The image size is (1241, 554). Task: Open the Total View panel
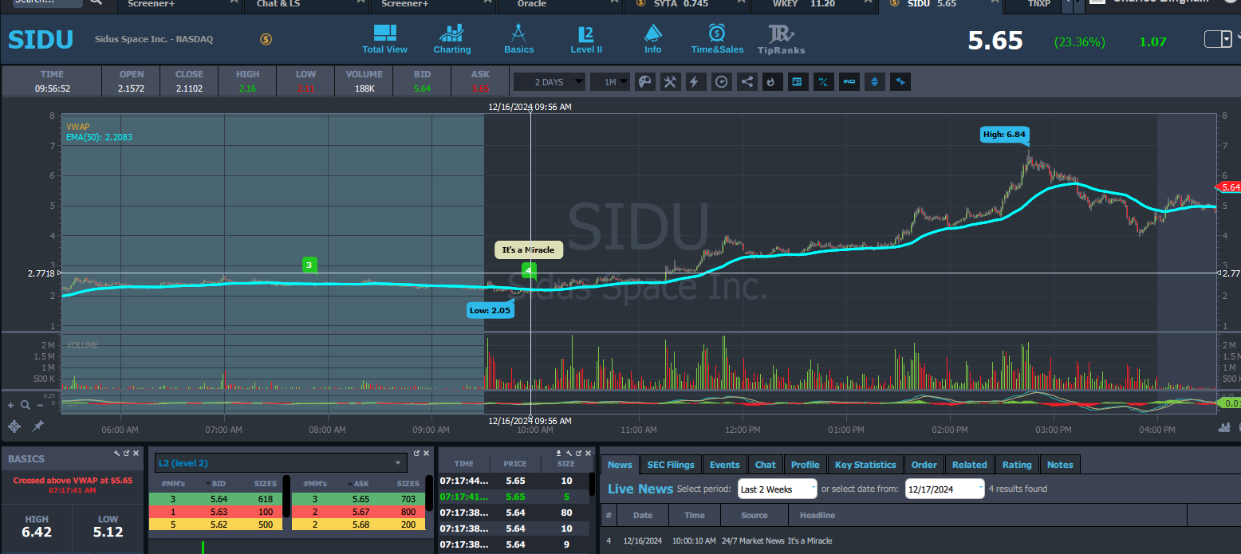click(x=384, y=40)
